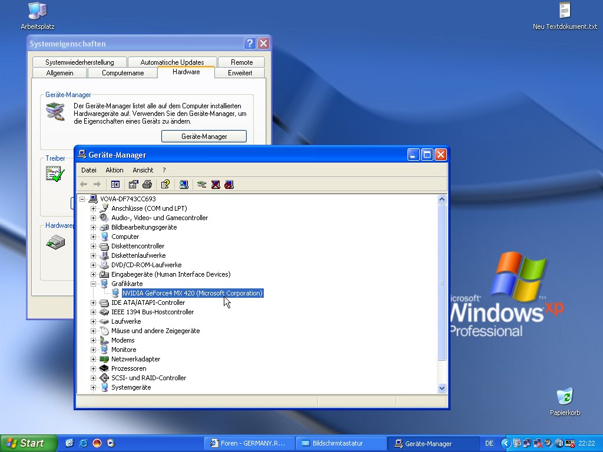Expand the Bildbearbeitungsgeräte node
The image size is (603, 452).
(x=93, y=227)
